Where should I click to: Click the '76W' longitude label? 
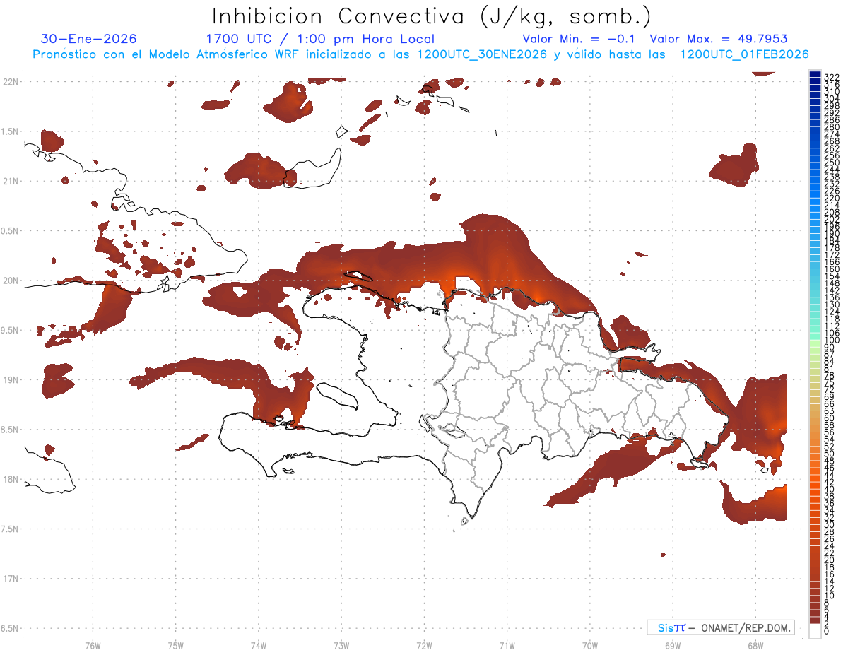pyautogui.click(x=93, y=645)
